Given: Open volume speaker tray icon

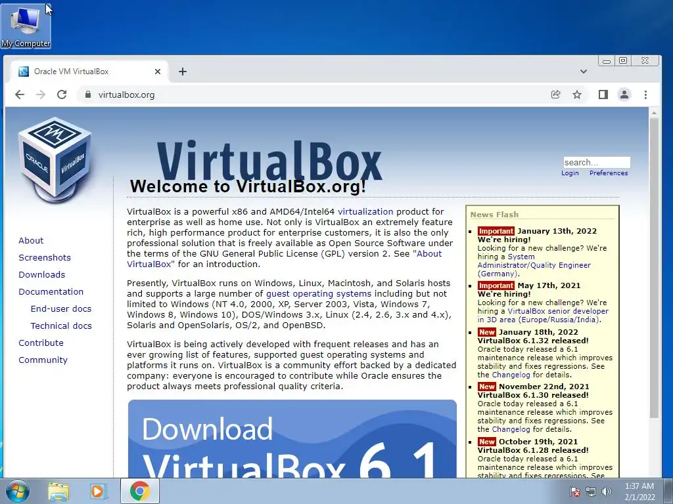Looking at the screenshot, I should [607, 492].
